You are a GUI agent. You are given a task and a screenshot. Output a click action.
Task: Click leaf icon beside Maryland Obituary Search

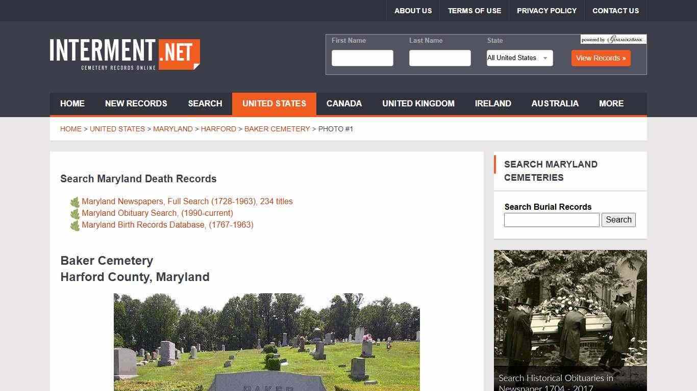pyautogui.click(x=75, y=214)
